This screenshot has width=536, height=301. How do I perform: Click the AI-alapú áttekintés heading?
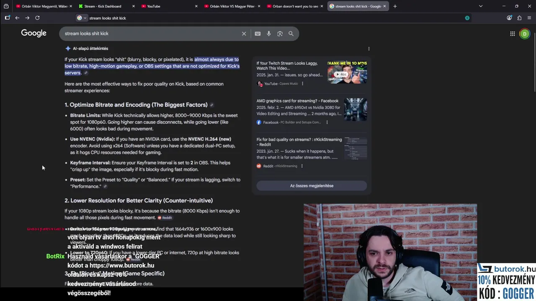pyautogui.click(x=90, y=48)
